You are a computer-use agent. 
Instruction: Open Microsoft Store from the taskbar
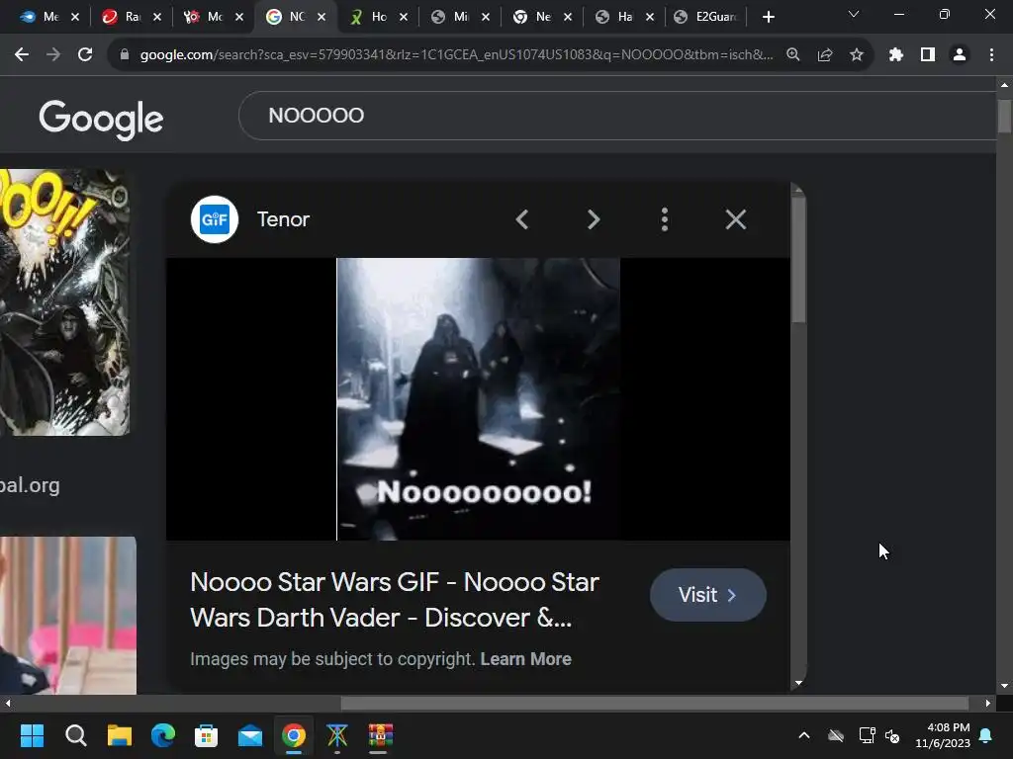(207, 735)
